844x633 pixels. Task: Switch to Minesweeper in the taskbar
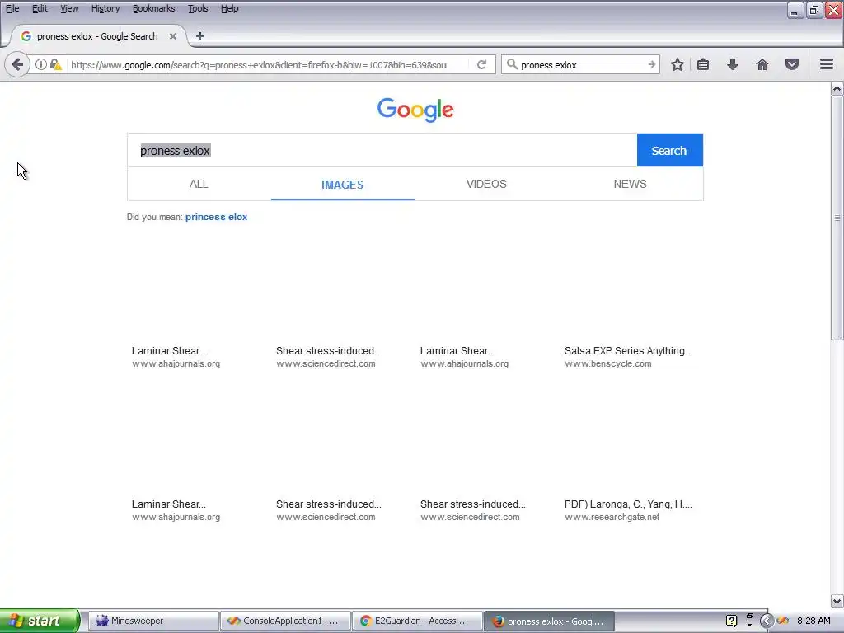pyautogui.click(x=152, y=621)
